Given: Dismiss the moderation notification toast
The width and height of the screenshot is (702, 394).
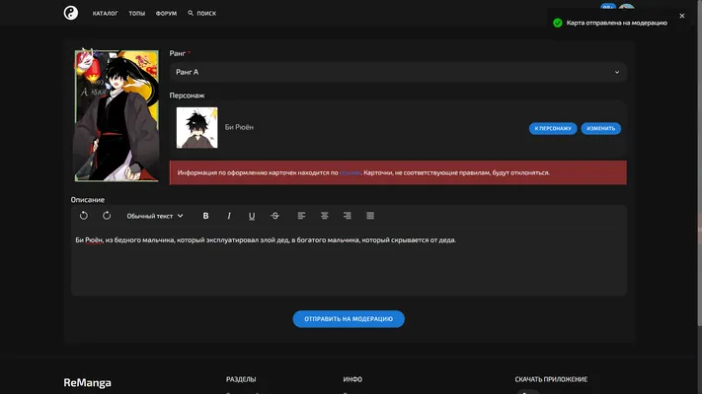Looking at the screenshot, I should 682,16.
